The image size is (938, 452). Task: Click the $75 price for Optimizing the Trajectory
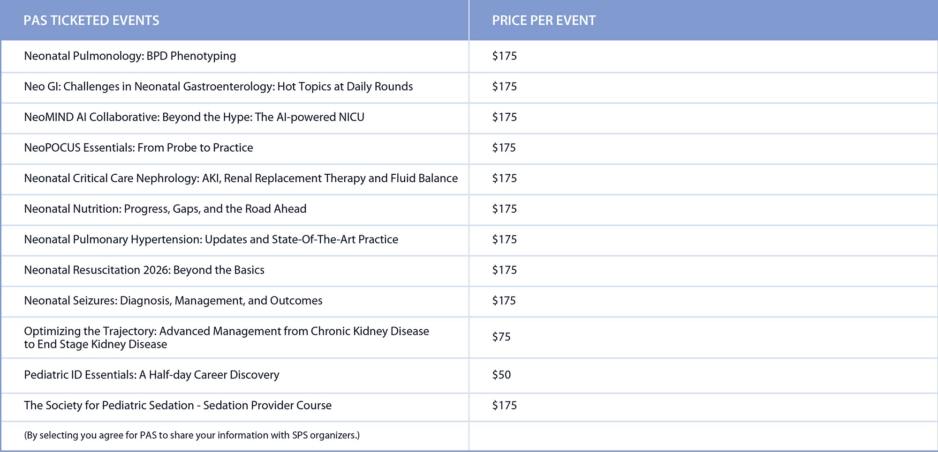(501, 337)
